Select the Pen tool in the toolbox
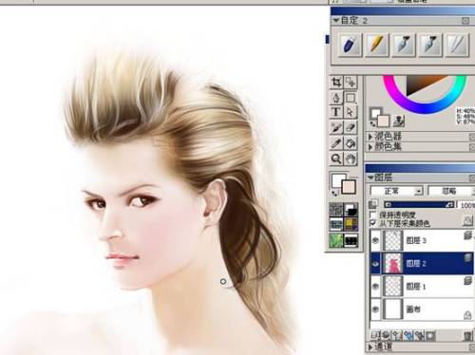This screenshot has width=475, height=355. click(x=336, y=98)
